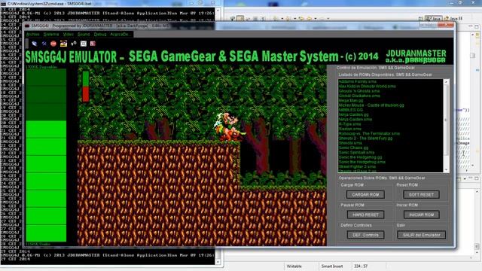Open the Sistema menu
The image size is (482, 271).
[x=51, y=34]
